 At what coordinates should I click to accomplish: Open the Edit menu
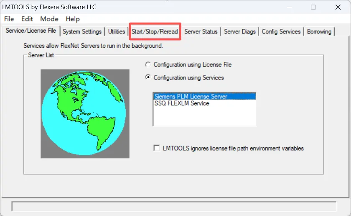tap(27, 19)
